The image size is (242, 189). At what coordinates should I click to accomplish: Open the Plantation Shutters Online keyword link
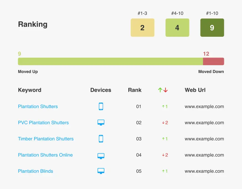click(45, 155)
